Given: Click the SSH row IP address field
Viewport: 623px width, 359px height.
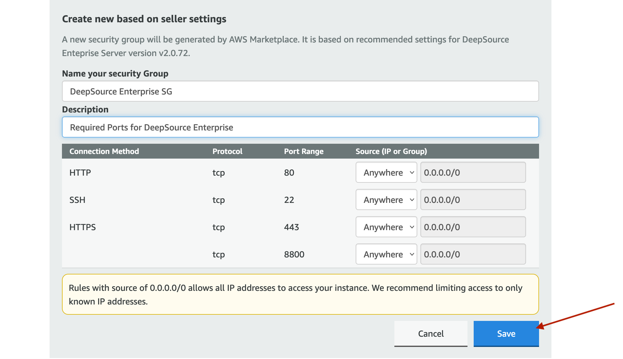Looking at the screenshot, I should click(473, 200).
